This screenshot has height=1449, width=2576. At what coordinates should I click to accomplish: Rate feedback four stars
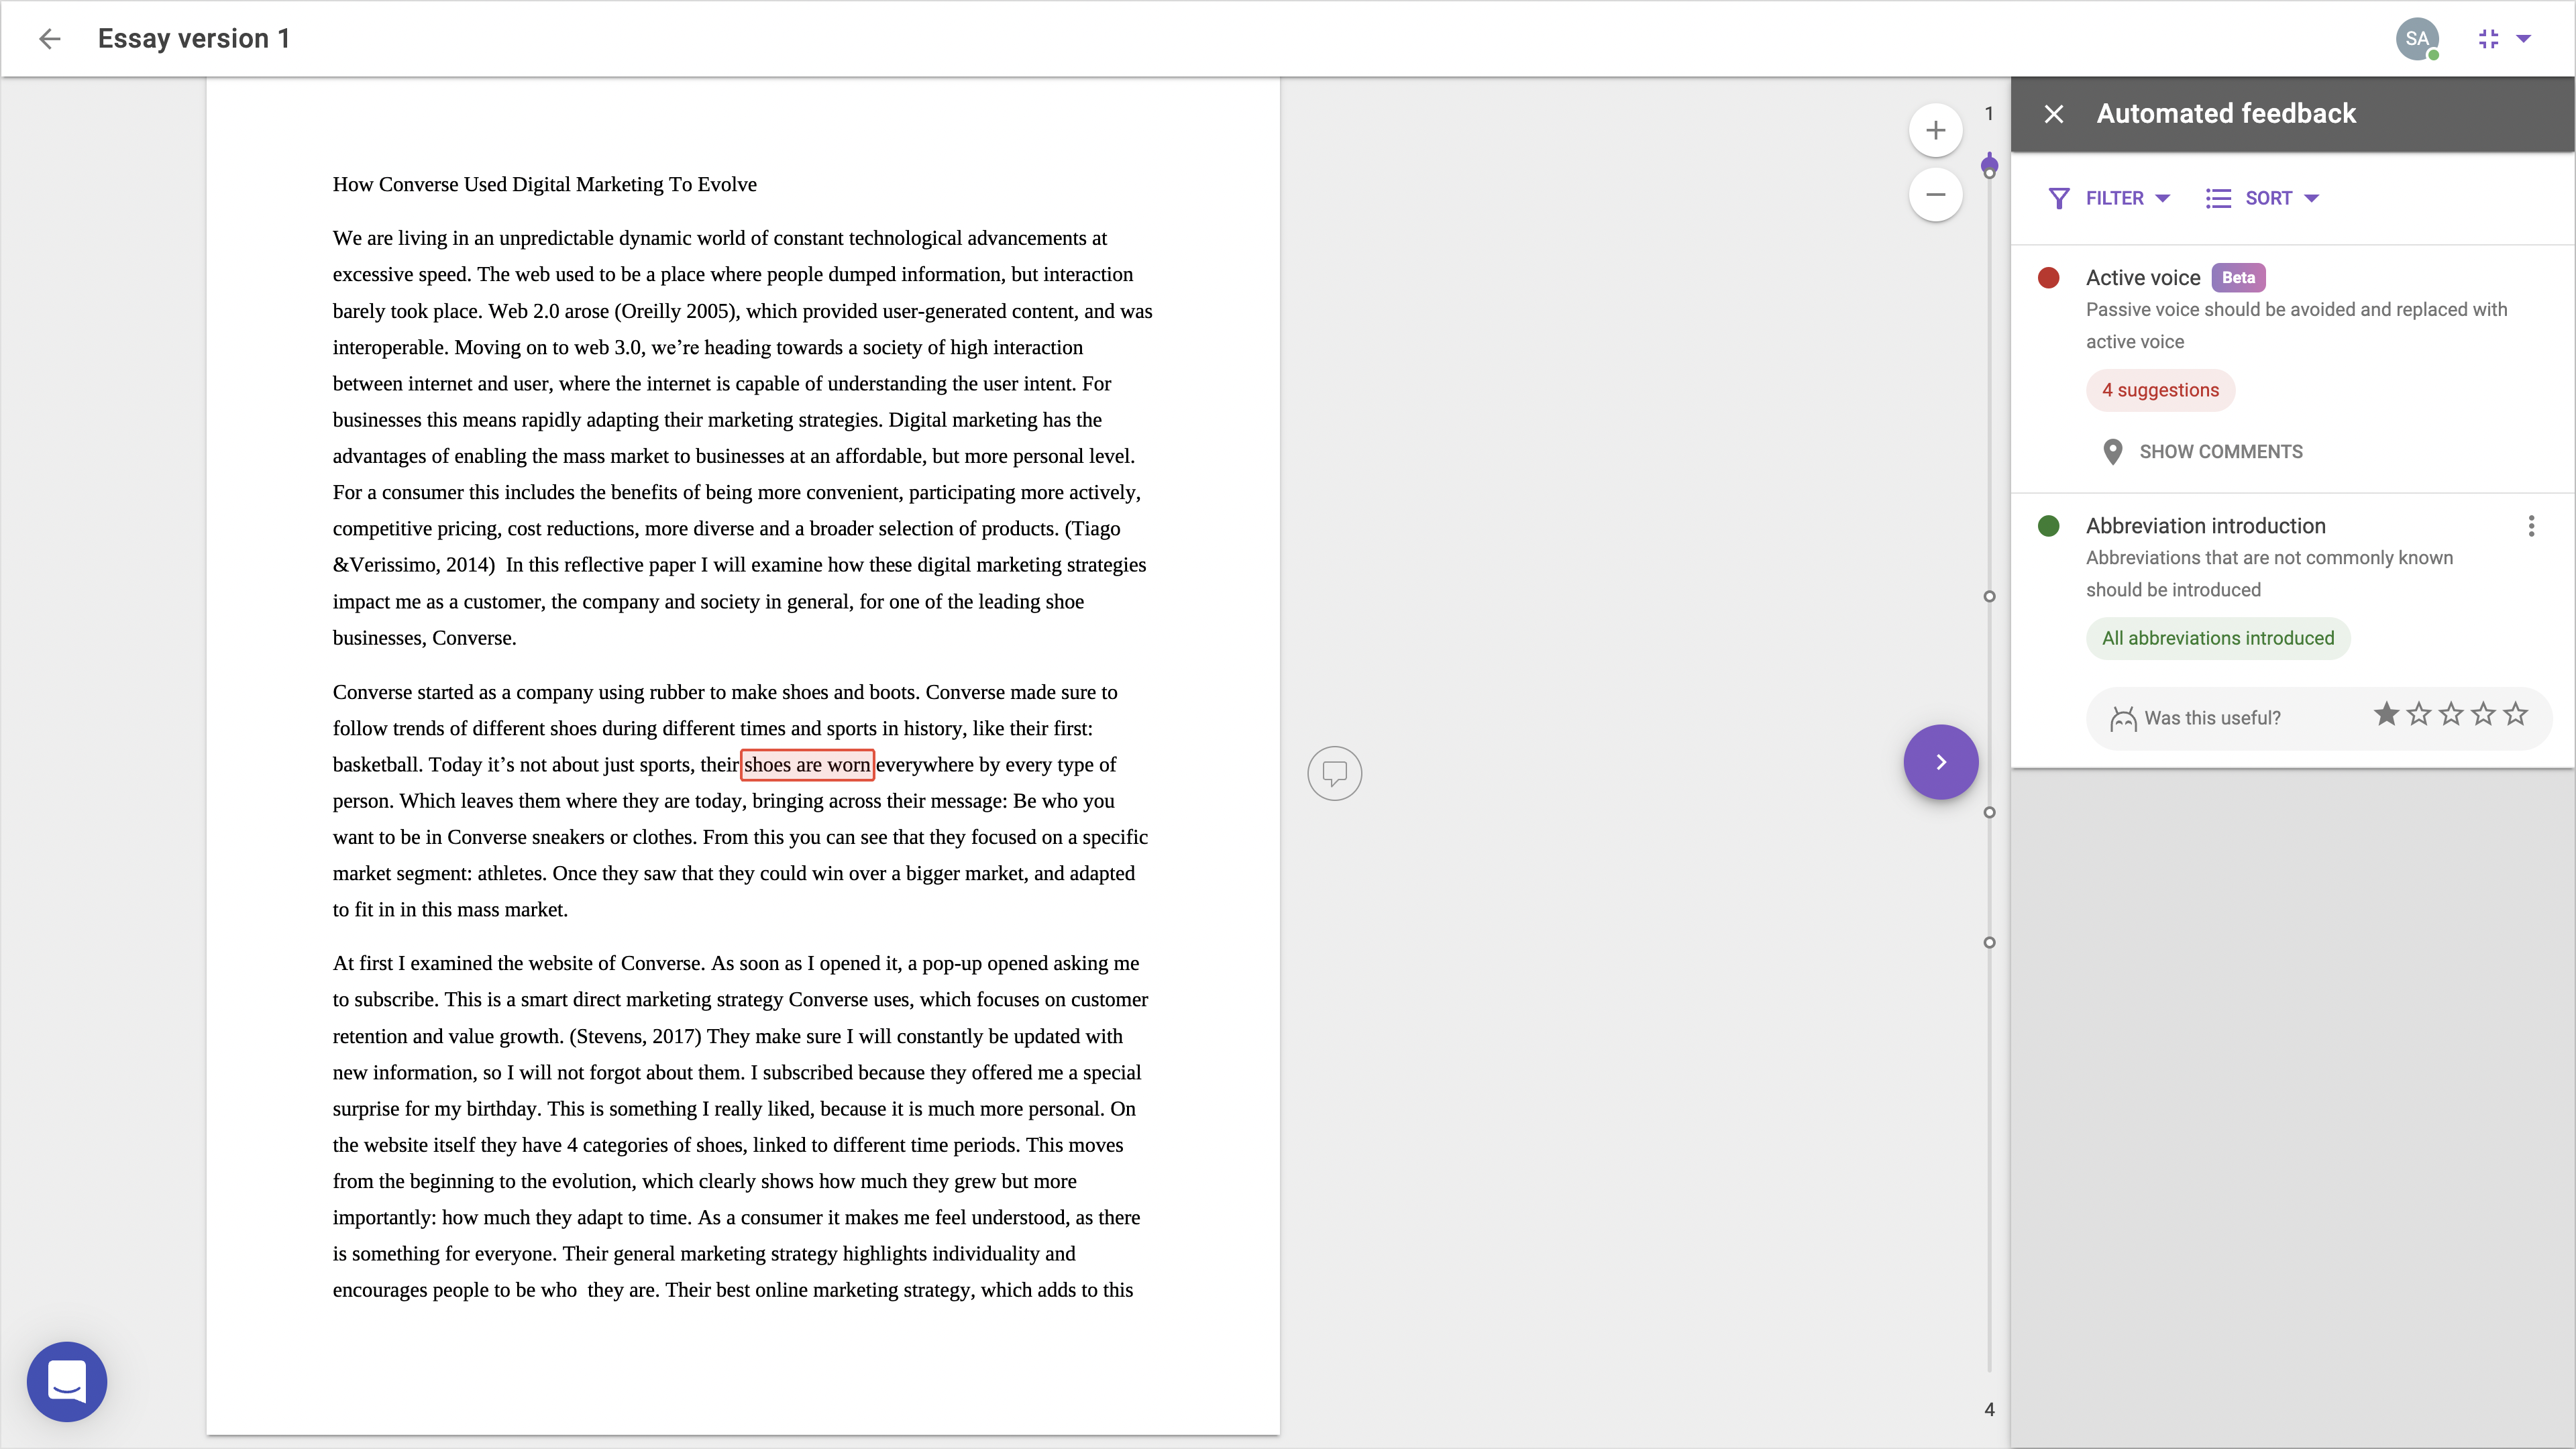point(2483,714)
